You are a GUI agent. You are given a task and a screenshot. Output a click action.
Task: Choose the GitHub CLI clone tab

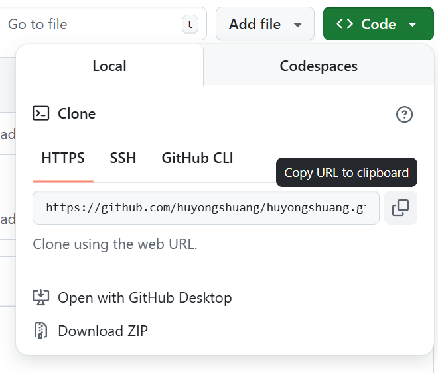pyautogui.click(x=197, y=158)
